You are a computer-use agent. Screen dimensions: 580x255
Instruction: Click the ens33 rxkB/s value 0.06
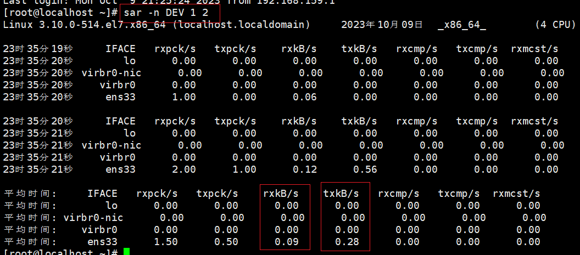[305, 97]
